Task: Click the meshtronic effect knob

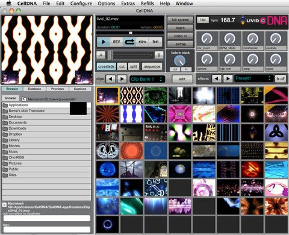Action: tap(253, 39)
